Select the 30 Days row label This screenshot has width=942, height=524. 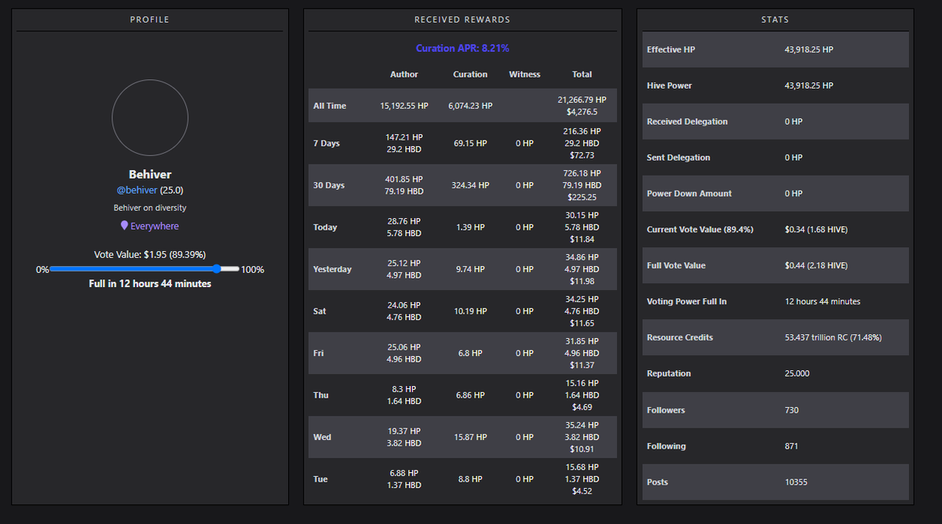[329, 186]
